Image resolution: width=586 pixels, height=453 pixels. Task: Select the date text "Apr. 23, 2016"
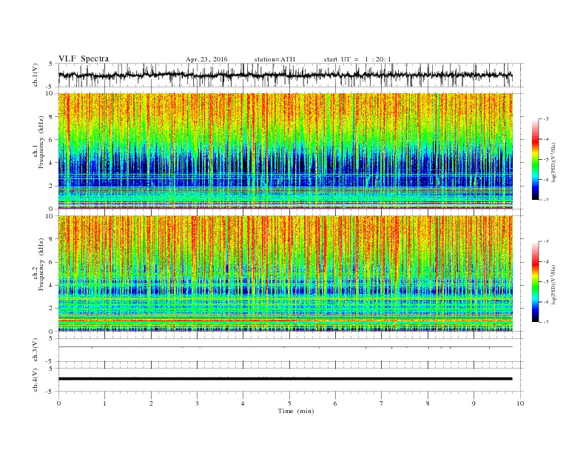206,59
